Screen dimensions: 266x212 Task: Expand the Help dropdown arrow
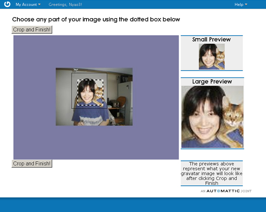pyautogui.click(x=246, y=4)
